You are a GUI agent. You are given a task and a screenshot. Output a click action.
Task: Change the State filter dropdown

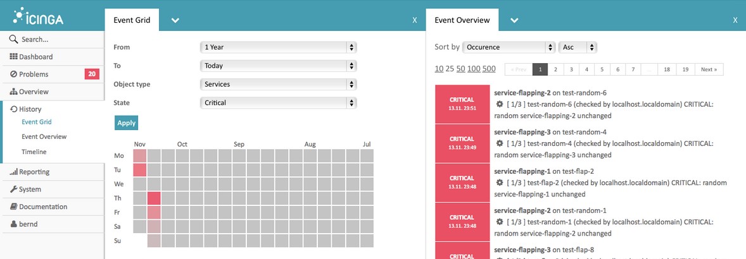coord(278,102)
